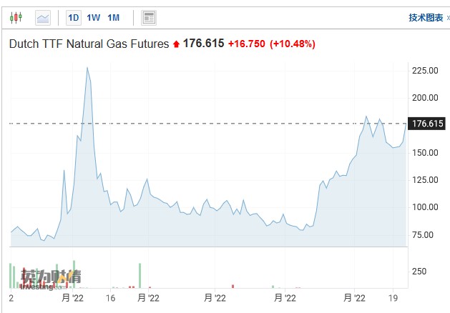Choose the 1M timeframe
The height and width of the screenshot is (313, 450).
tap(113, 17)
